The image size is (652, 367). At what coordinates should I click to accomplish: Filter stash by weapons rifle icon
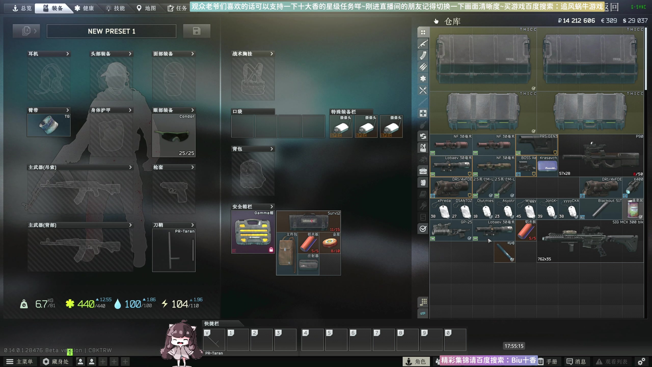point(423,44)
